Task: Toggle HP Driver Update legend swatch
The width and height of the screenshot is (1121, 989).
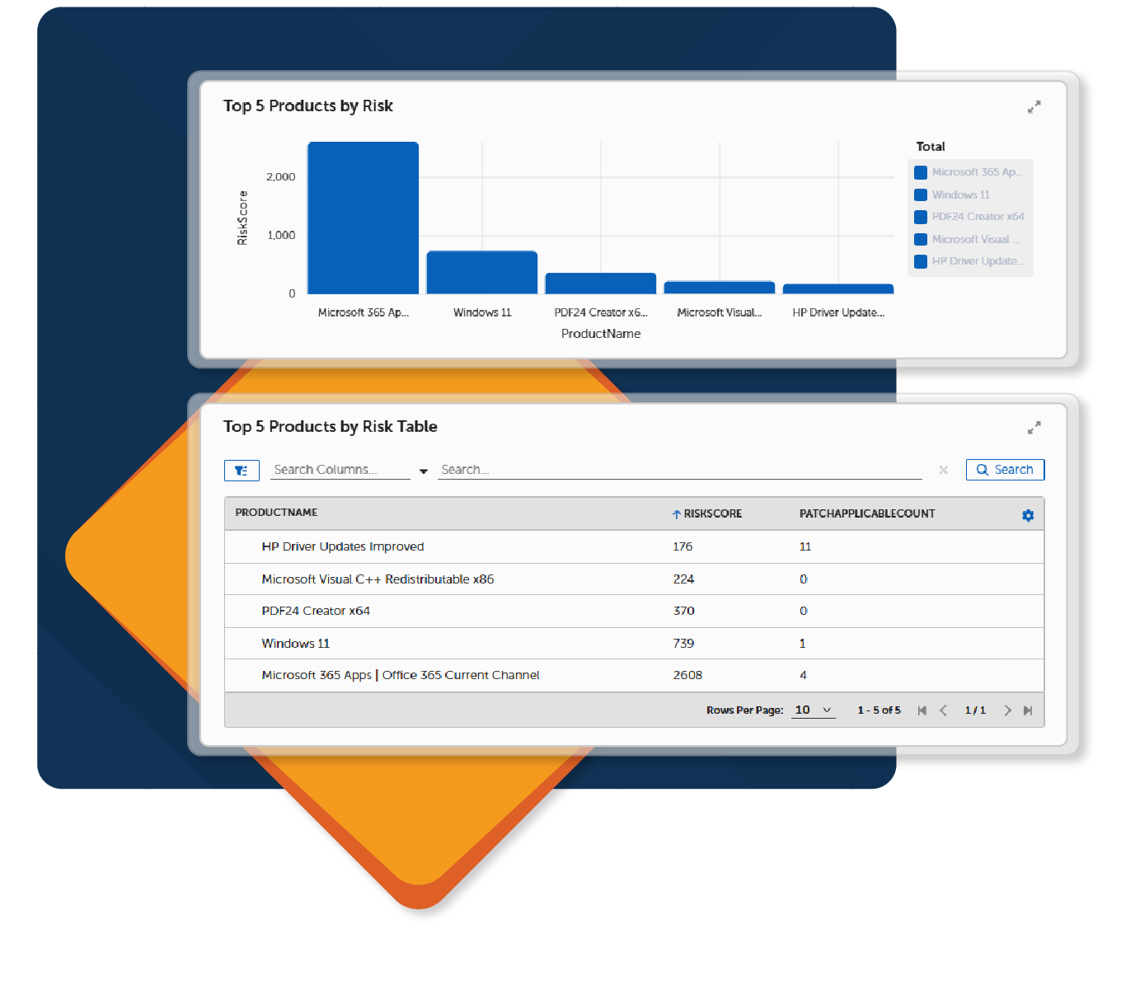Action: [921, 261]
